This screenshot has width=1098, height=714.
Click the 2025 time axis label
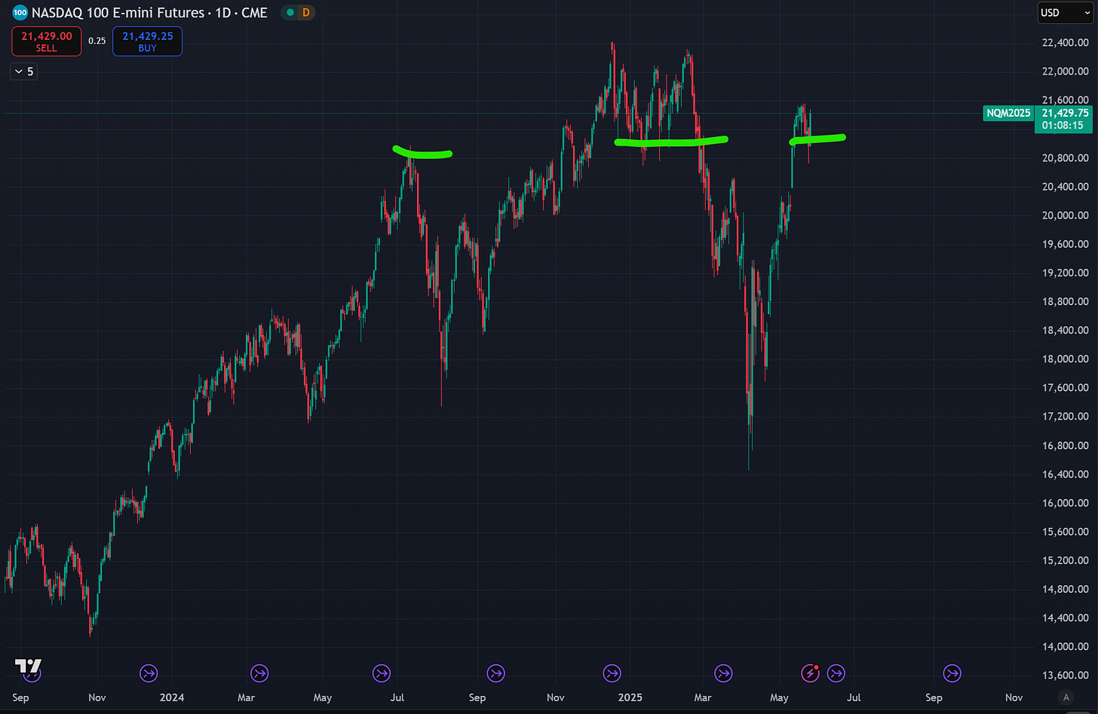coord(630,697)
